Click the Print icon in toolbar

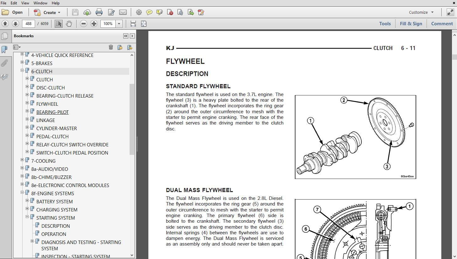tap(99, 13)
